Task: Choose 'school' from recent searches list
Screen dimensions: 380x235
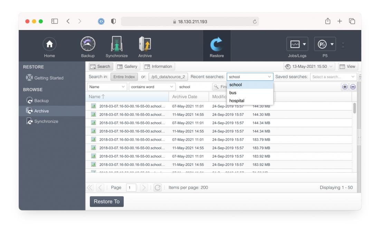Action: (250, 85)
